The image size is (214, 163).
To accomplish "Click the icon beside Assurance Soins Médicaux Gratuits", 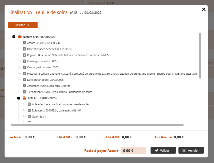I will point(24,86).
